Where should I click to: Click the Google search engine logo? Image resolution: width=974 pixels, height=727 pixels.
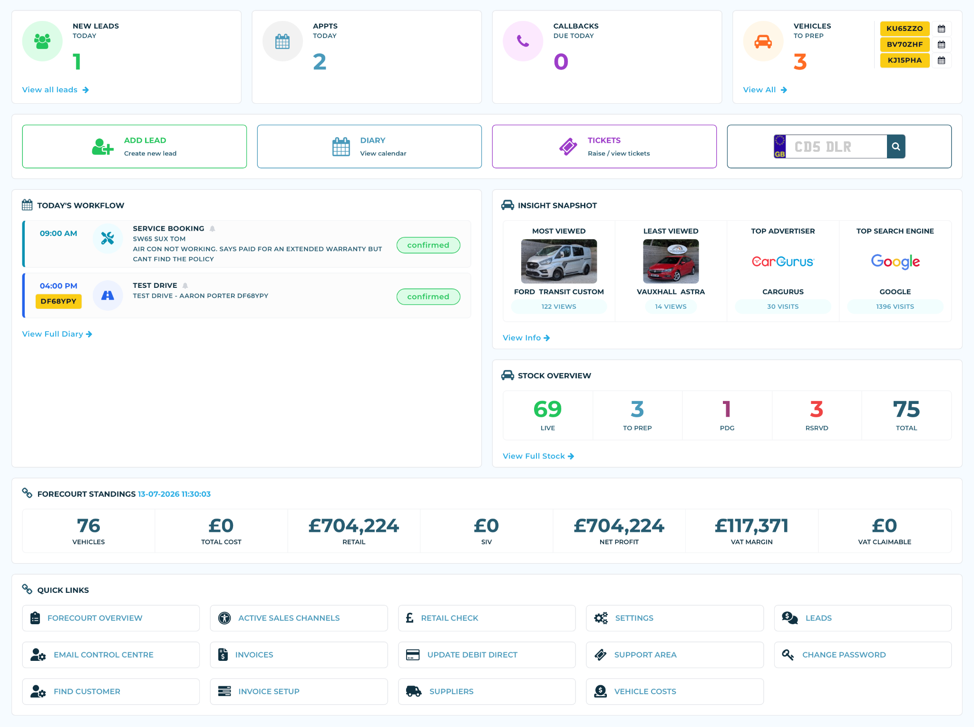pos(895,262)
